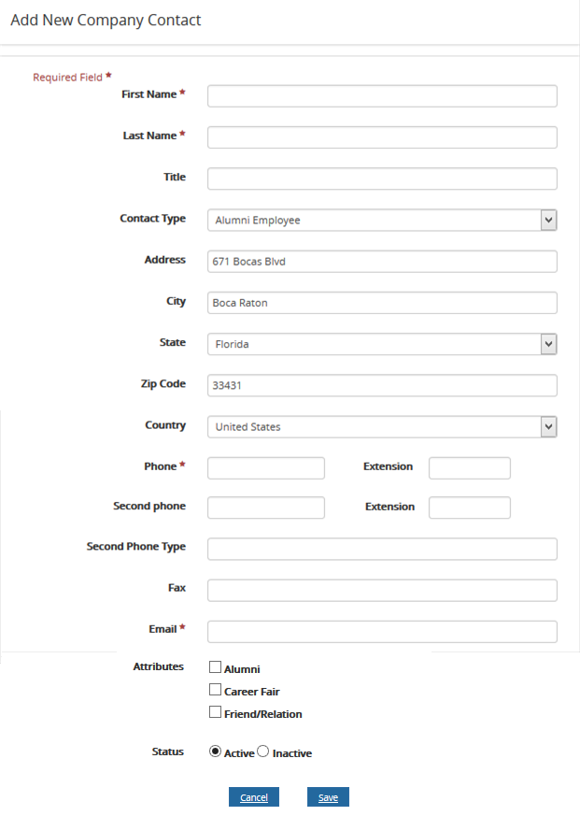Viewport: 580px width, 816px height.
Task: Focus the Fax input field
Action: 381,590
